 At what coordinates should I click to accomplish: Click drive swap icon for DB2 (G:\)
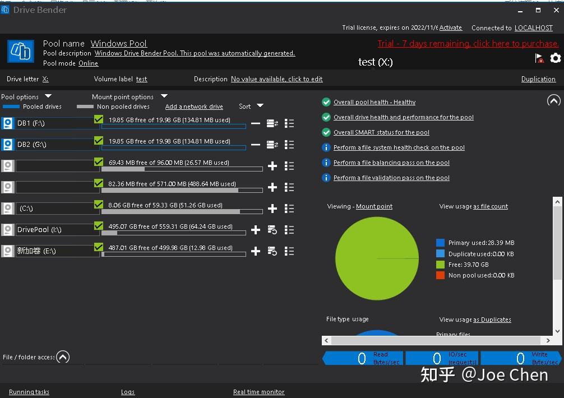tap(272, 145)
